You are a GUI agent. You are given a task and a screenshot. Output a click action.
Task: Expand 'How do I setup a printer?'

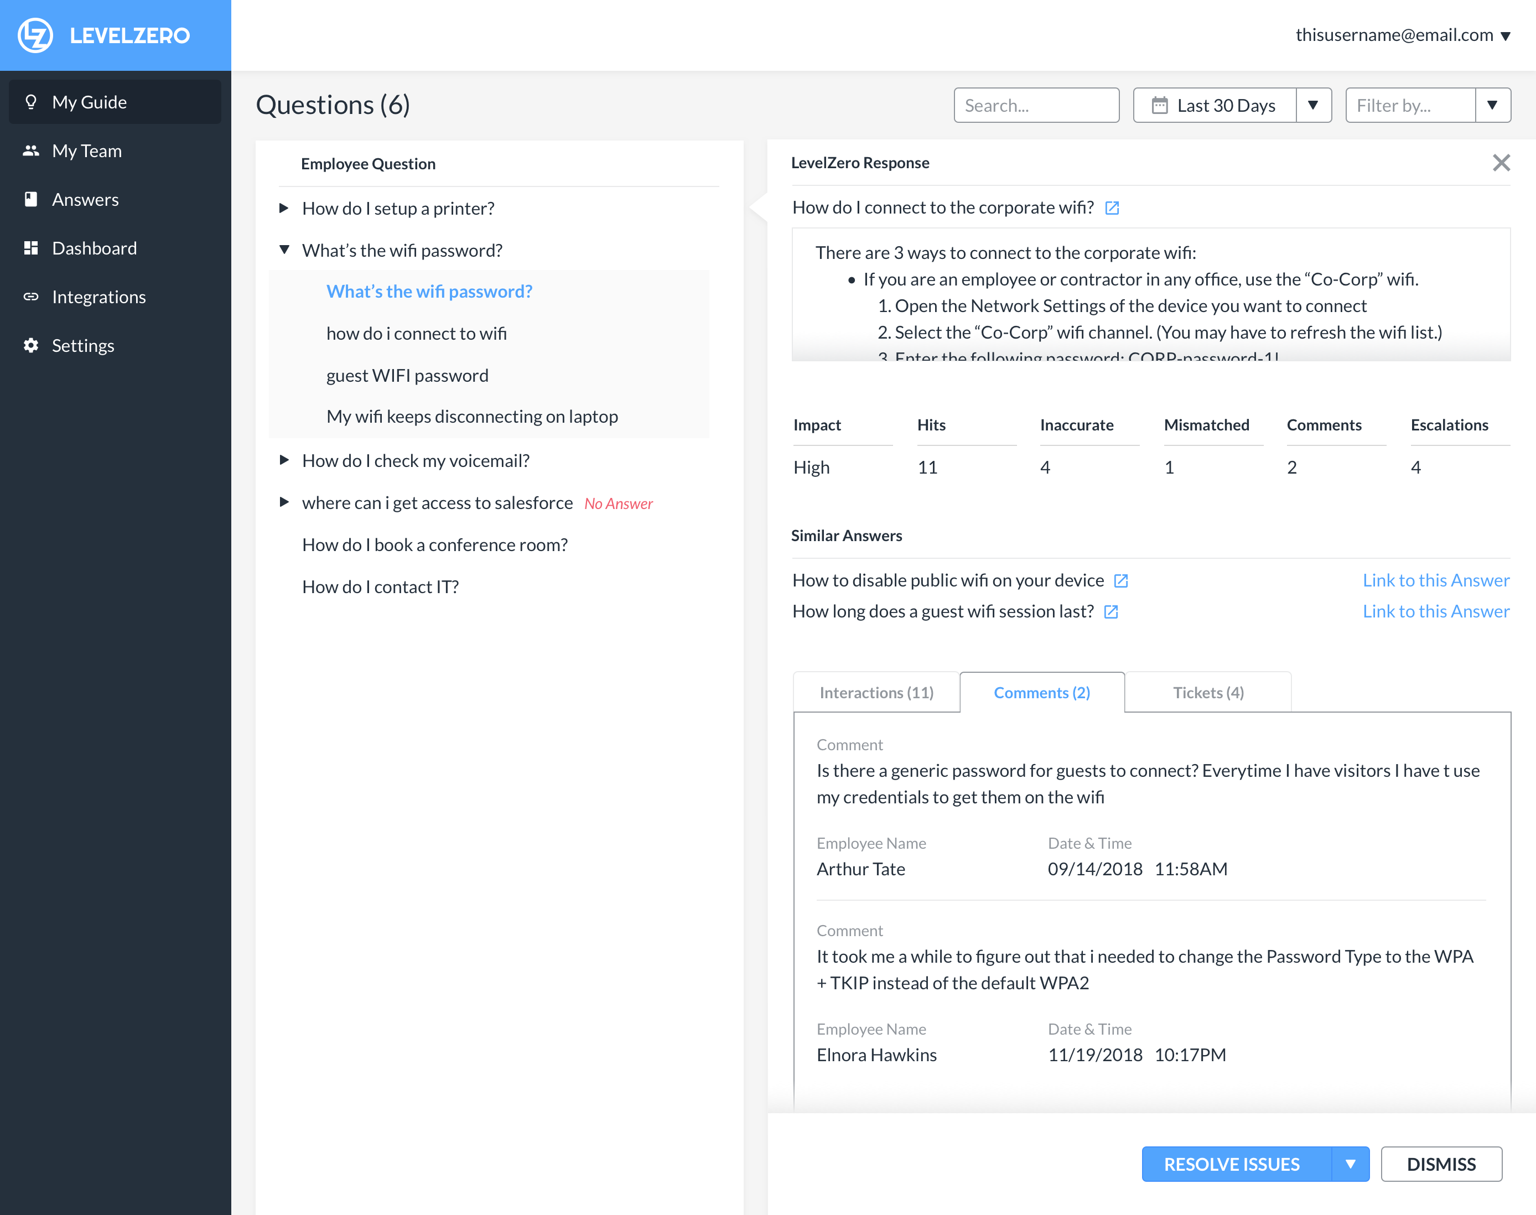[284, 209]
